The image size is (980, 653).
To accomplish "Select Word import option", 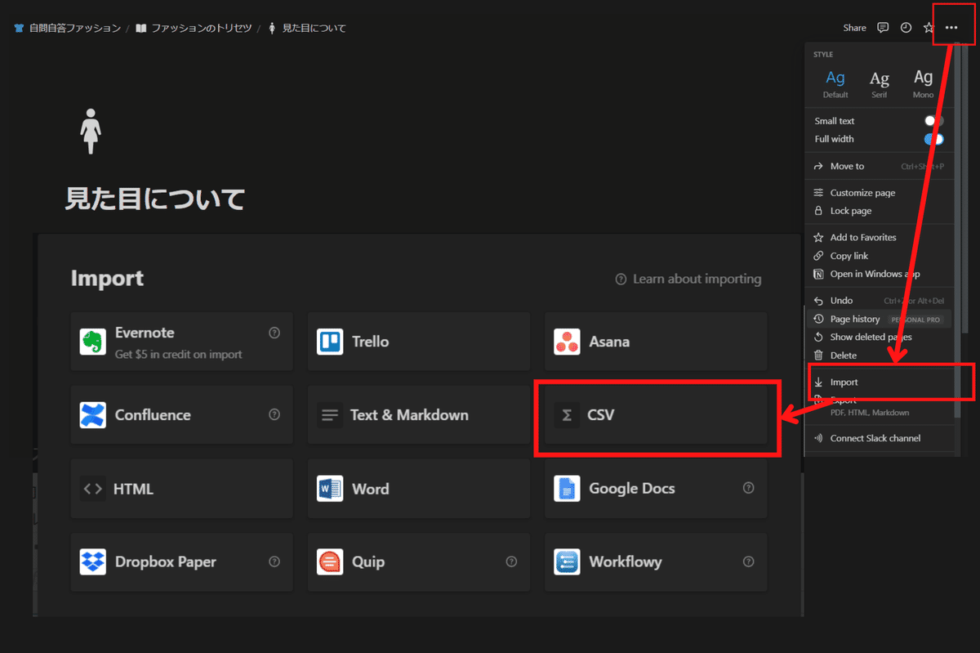I will point(419,489).
